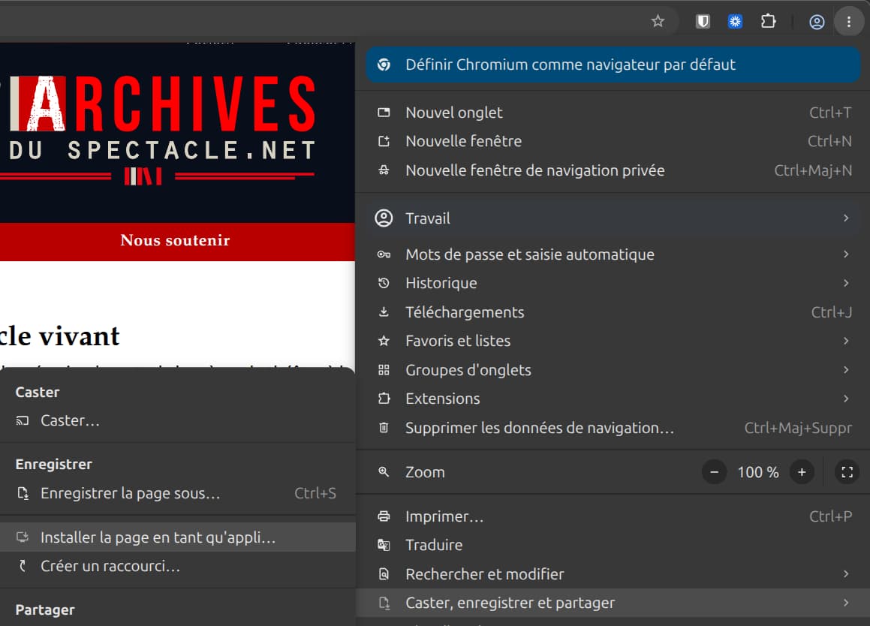This screenshot has height=626, width=870.
Task: Click the magnifier icon beside Zoom
Action: point(384,471)
